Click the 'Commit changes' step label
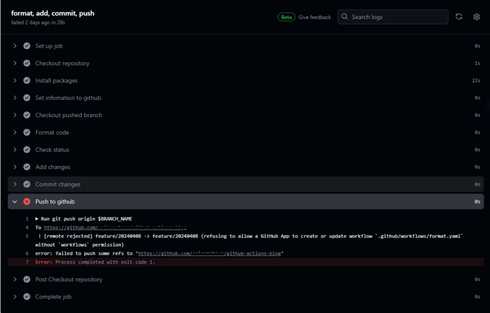The height and width of the screenshot is (313, 490). [x=58, y=184]
